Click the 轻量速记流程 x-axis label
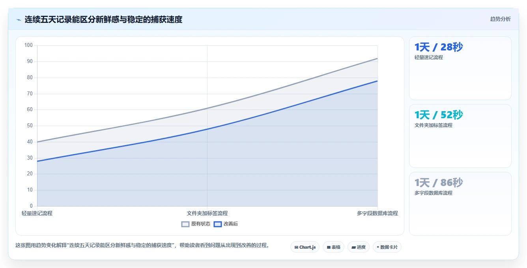 point(37,213)
